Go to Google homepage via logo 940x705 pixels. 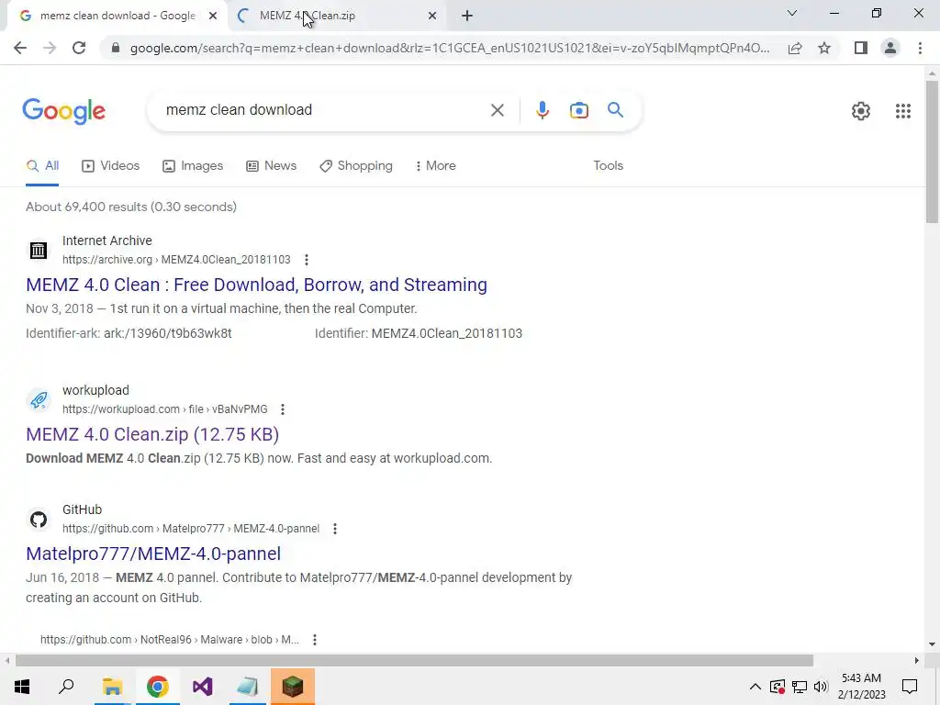click(63, 111)
